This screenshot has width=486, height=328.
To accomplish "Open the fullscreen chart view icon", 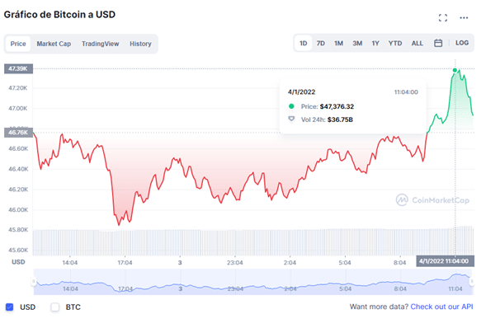I will coord(443,18).
